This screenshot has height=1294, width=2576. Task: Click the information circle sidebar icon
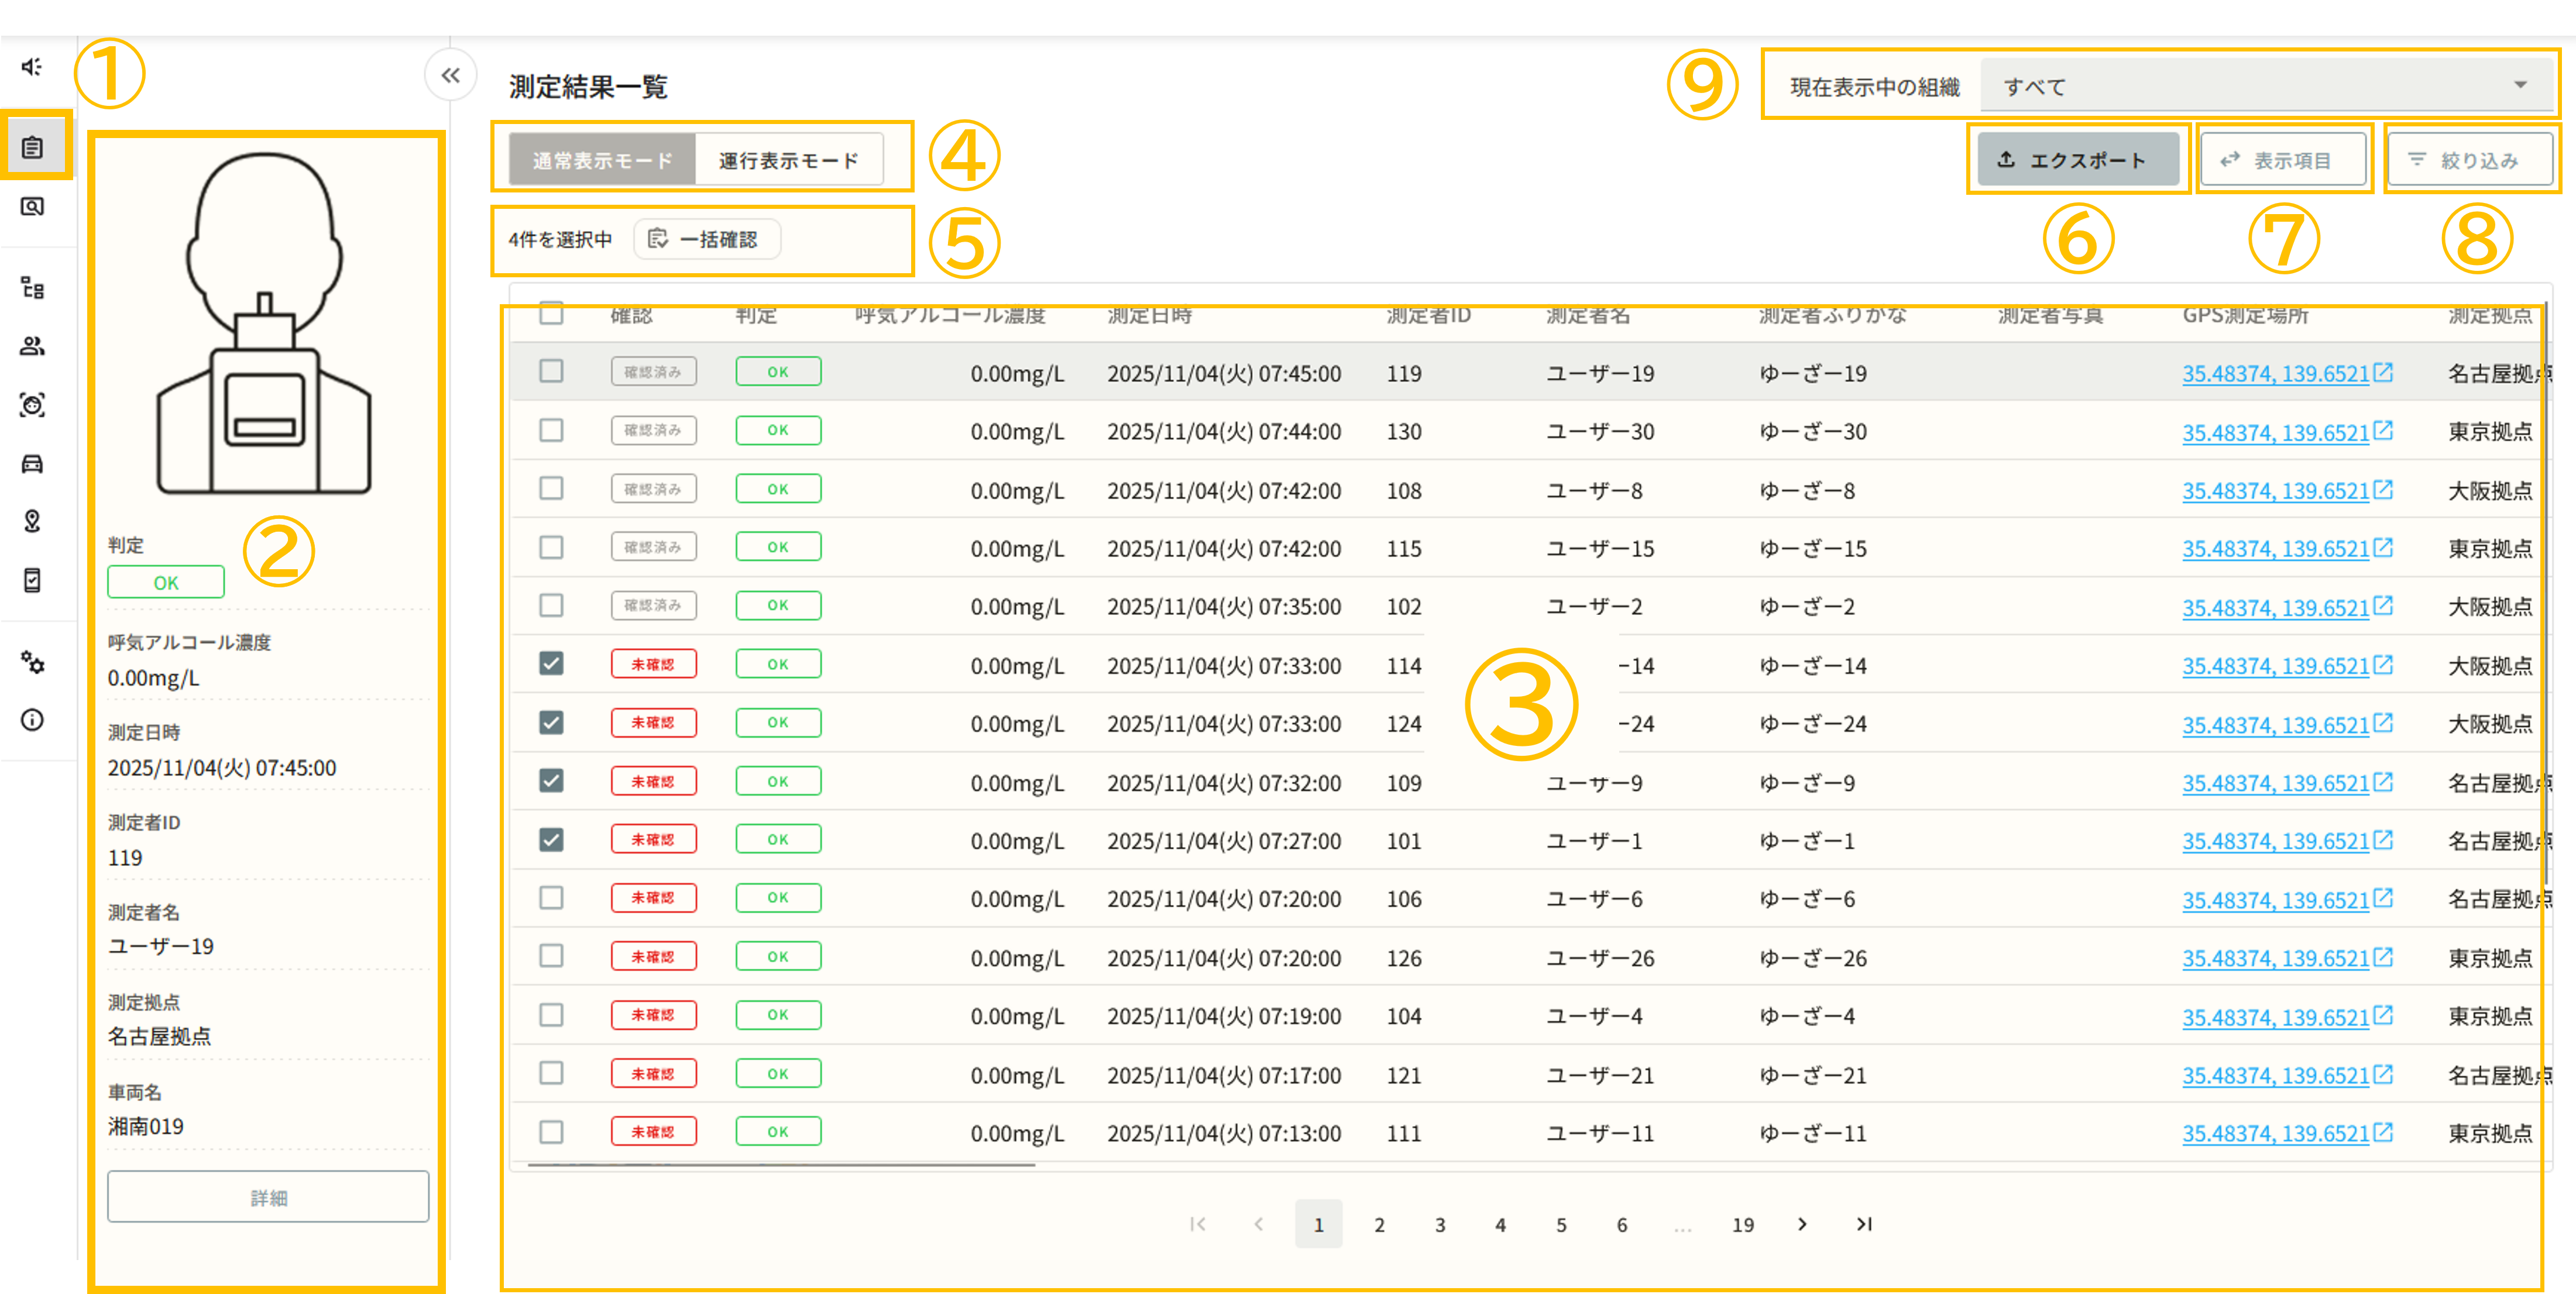tap(32, 720)
